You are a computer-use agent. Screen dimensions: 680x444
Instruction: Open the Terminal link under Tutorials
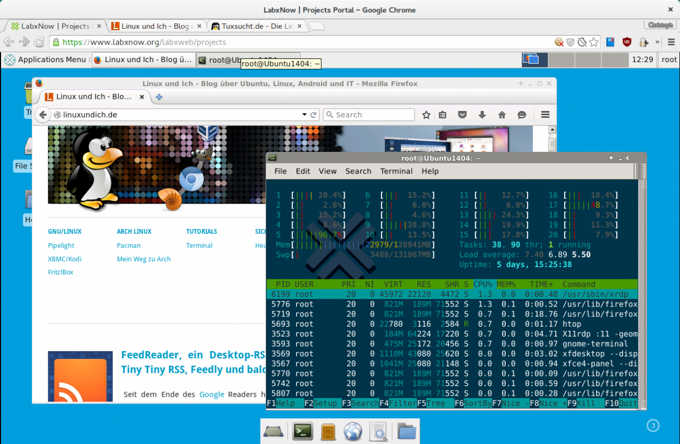pos(199,245)
